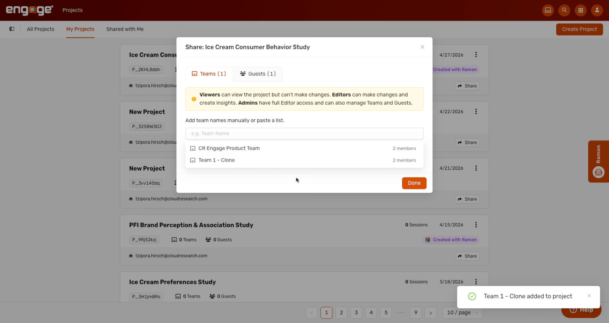
Task: Open options menu for Ice Cream Preferences Study
Action: click(476, 282)
